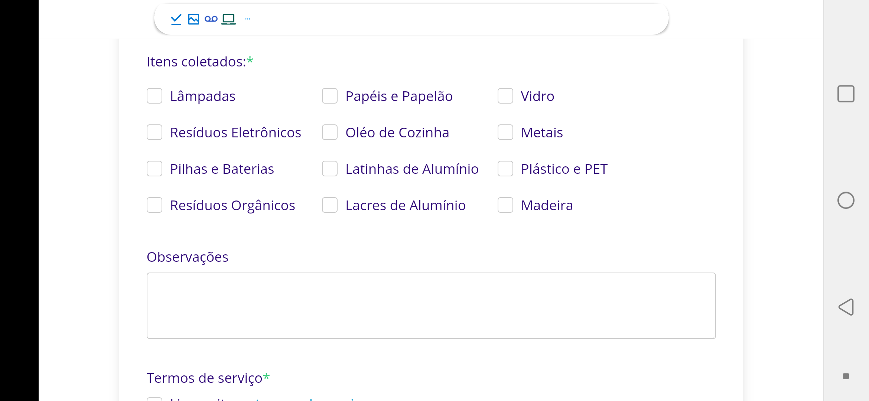This screenshot has width=869, height=401.
Task: Tick the Papéis e Papelão option
Action: [x=330, y=96]
